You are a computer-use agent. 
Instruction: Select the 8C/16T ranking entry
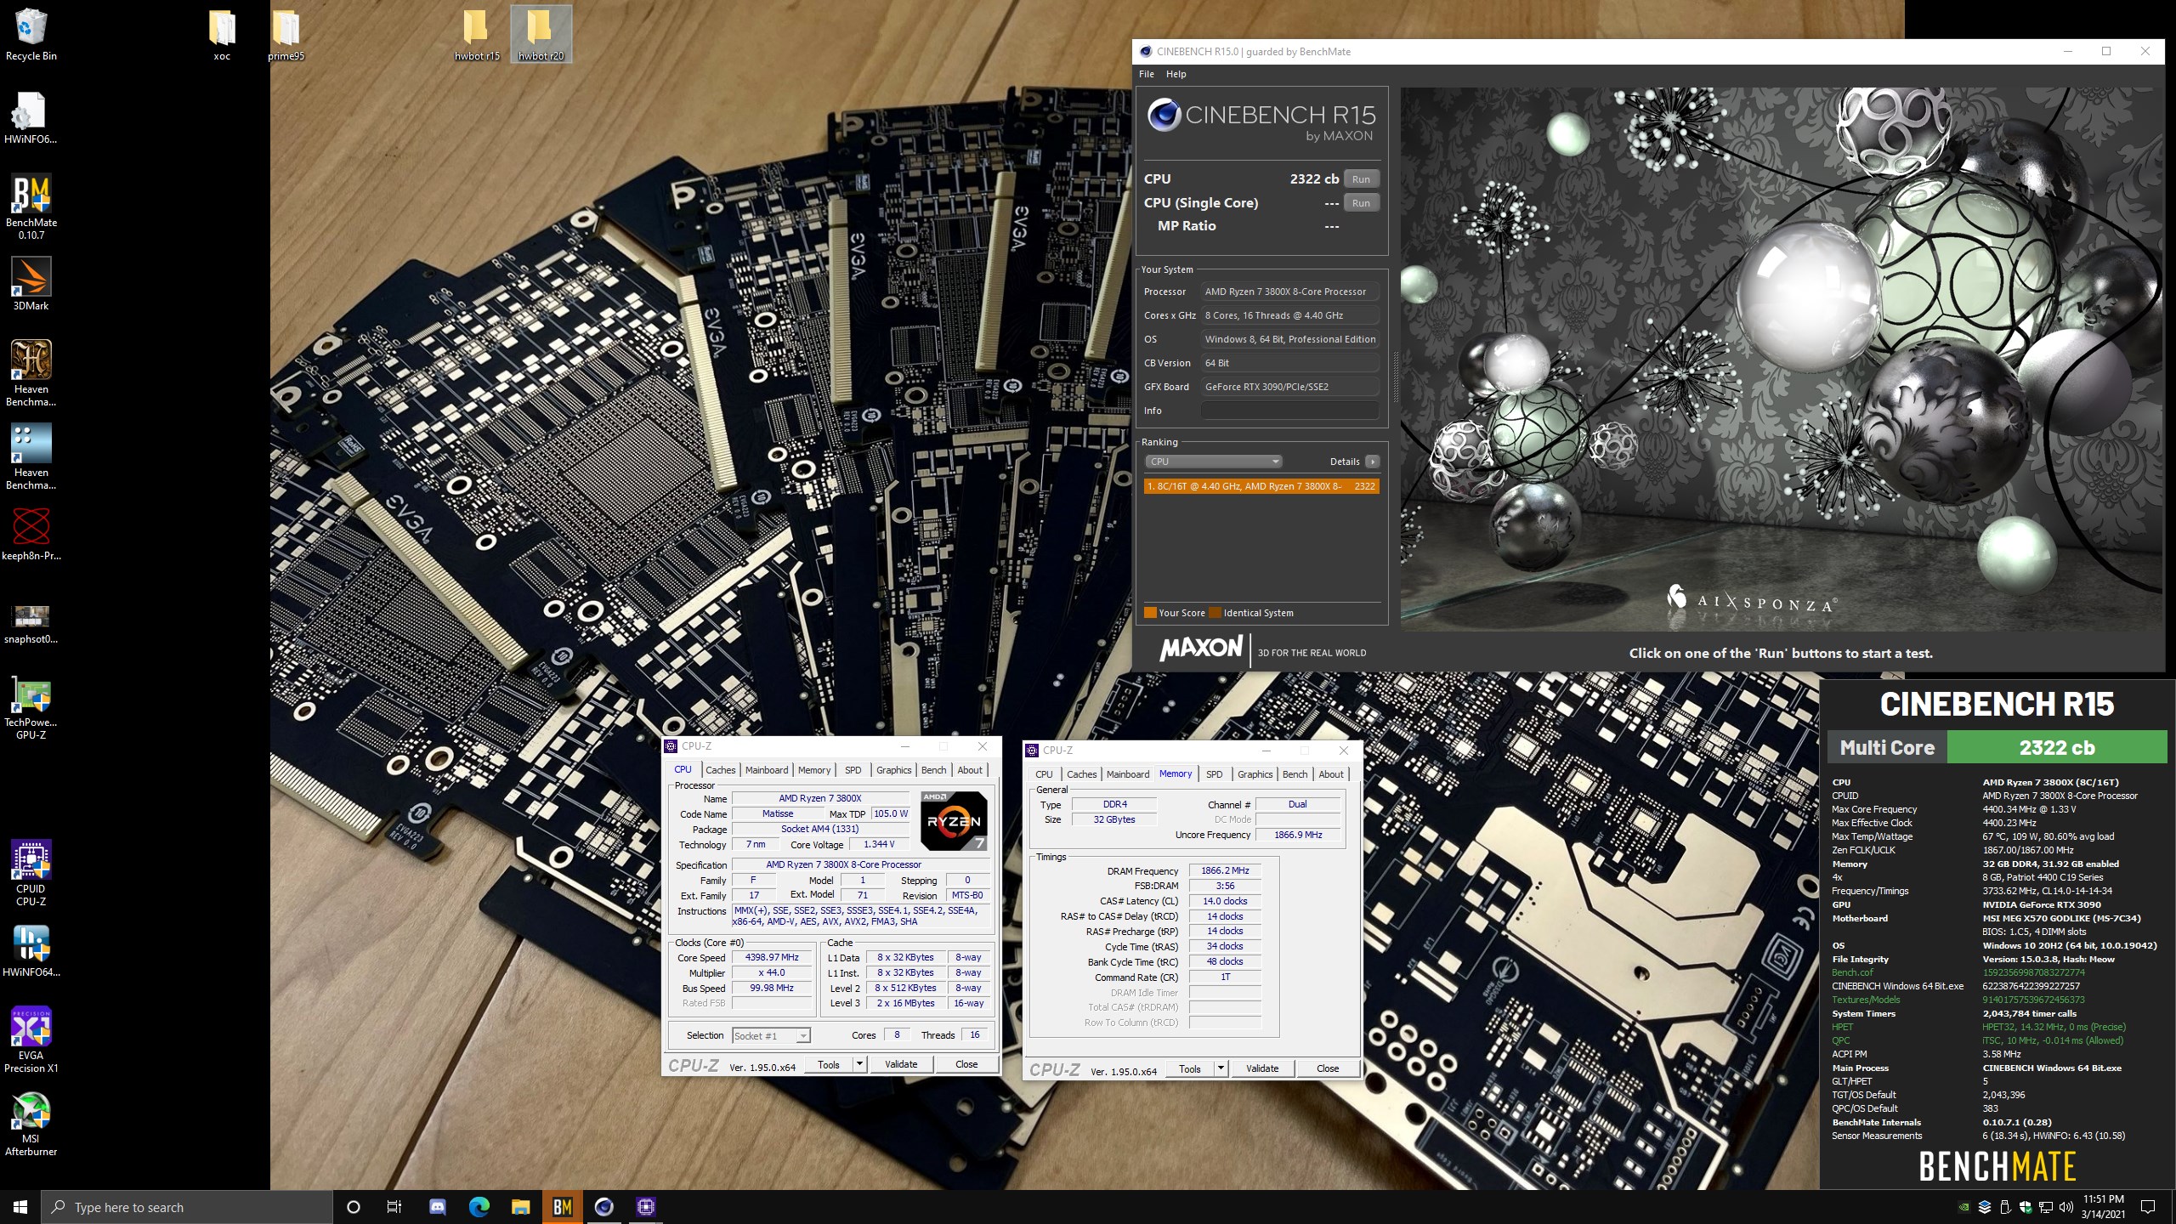click(1261, 486)
